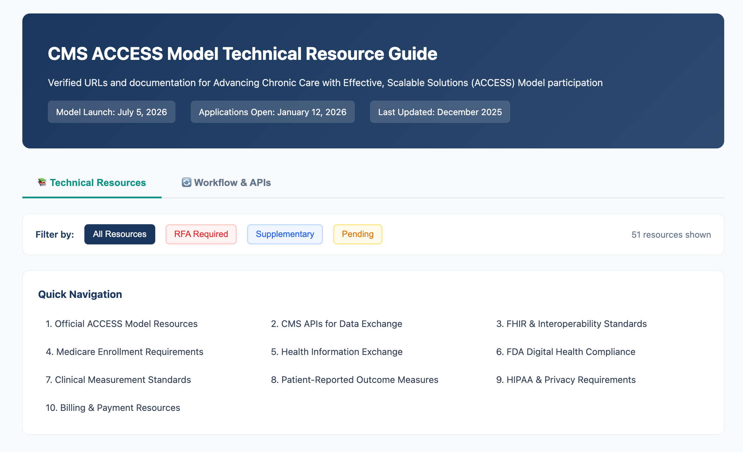Go to Clinical Measurement Standards
743x452 pixels.
coord(118,380)
